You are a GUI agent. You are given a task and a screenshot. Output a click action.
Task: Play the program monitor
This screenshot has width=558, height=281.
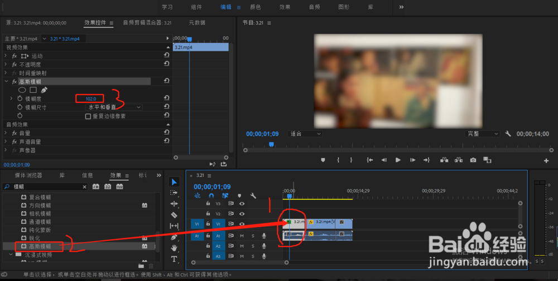click(x=398, y=160)
